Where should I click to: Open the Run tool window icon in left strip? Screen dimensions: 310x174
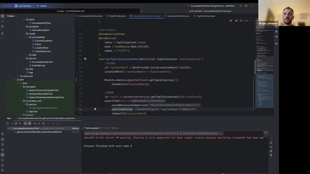coord(2,155)
